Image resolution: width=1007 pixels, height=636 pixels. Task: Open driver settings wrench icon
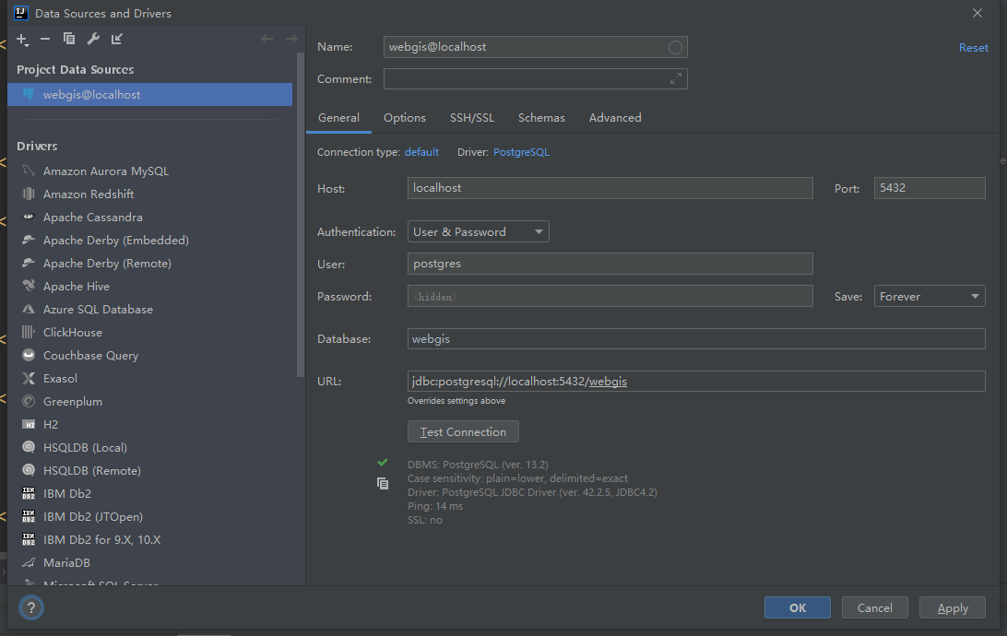tap(93, 39)
